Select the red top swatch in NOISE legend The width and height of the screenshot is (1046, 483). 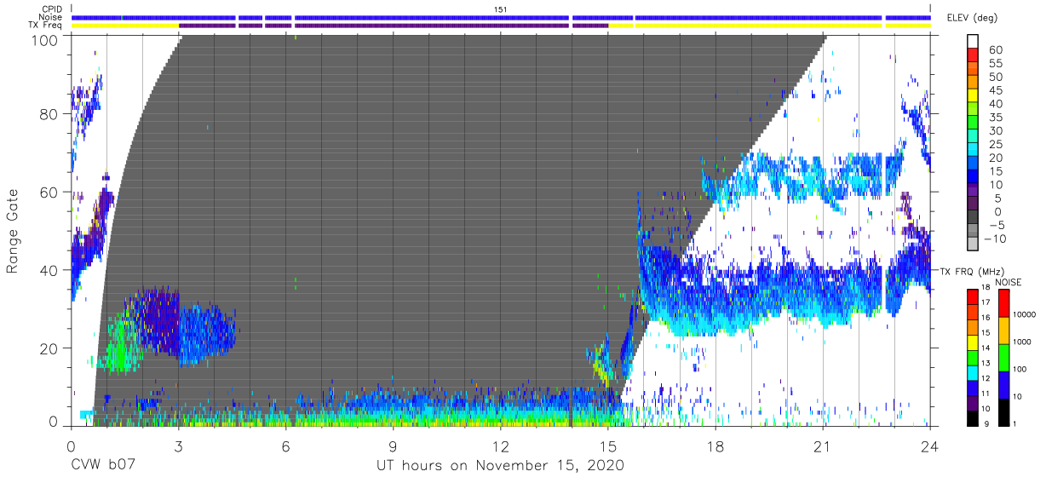(1004, 302)
